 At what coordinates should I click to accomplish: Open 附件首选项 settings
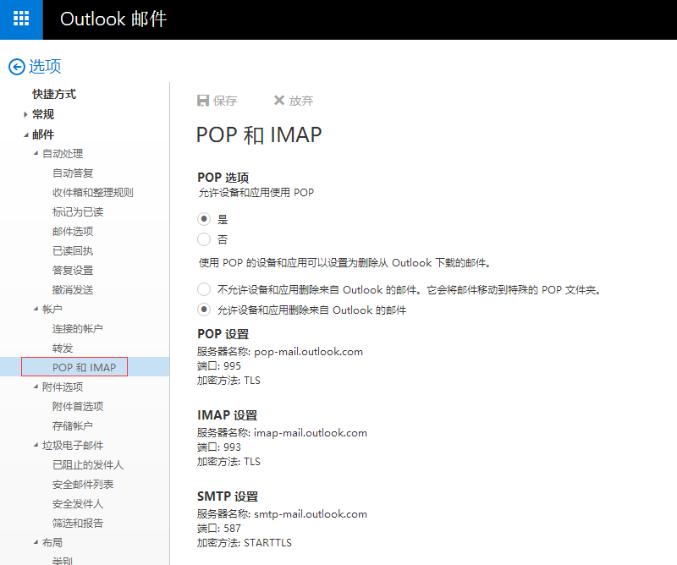tap(78, 406)
